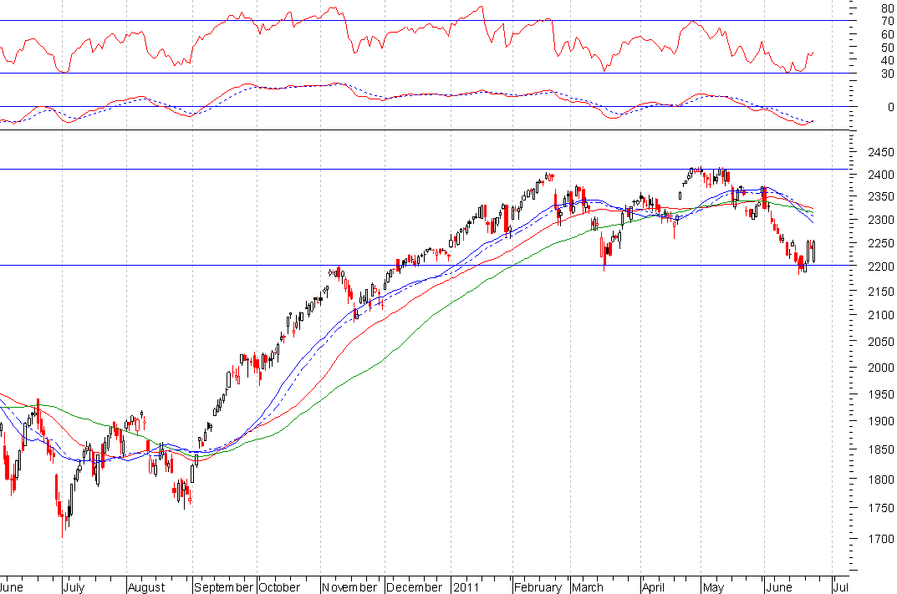This screenshot has width=897, height=594.
Task: Click the MACD zero level label
Action: pyautogui.click(x=890, y=107)
